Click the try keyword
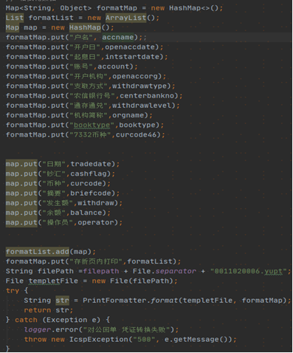The height and width of the screenshot is (353, 293). tap(13, 291)
